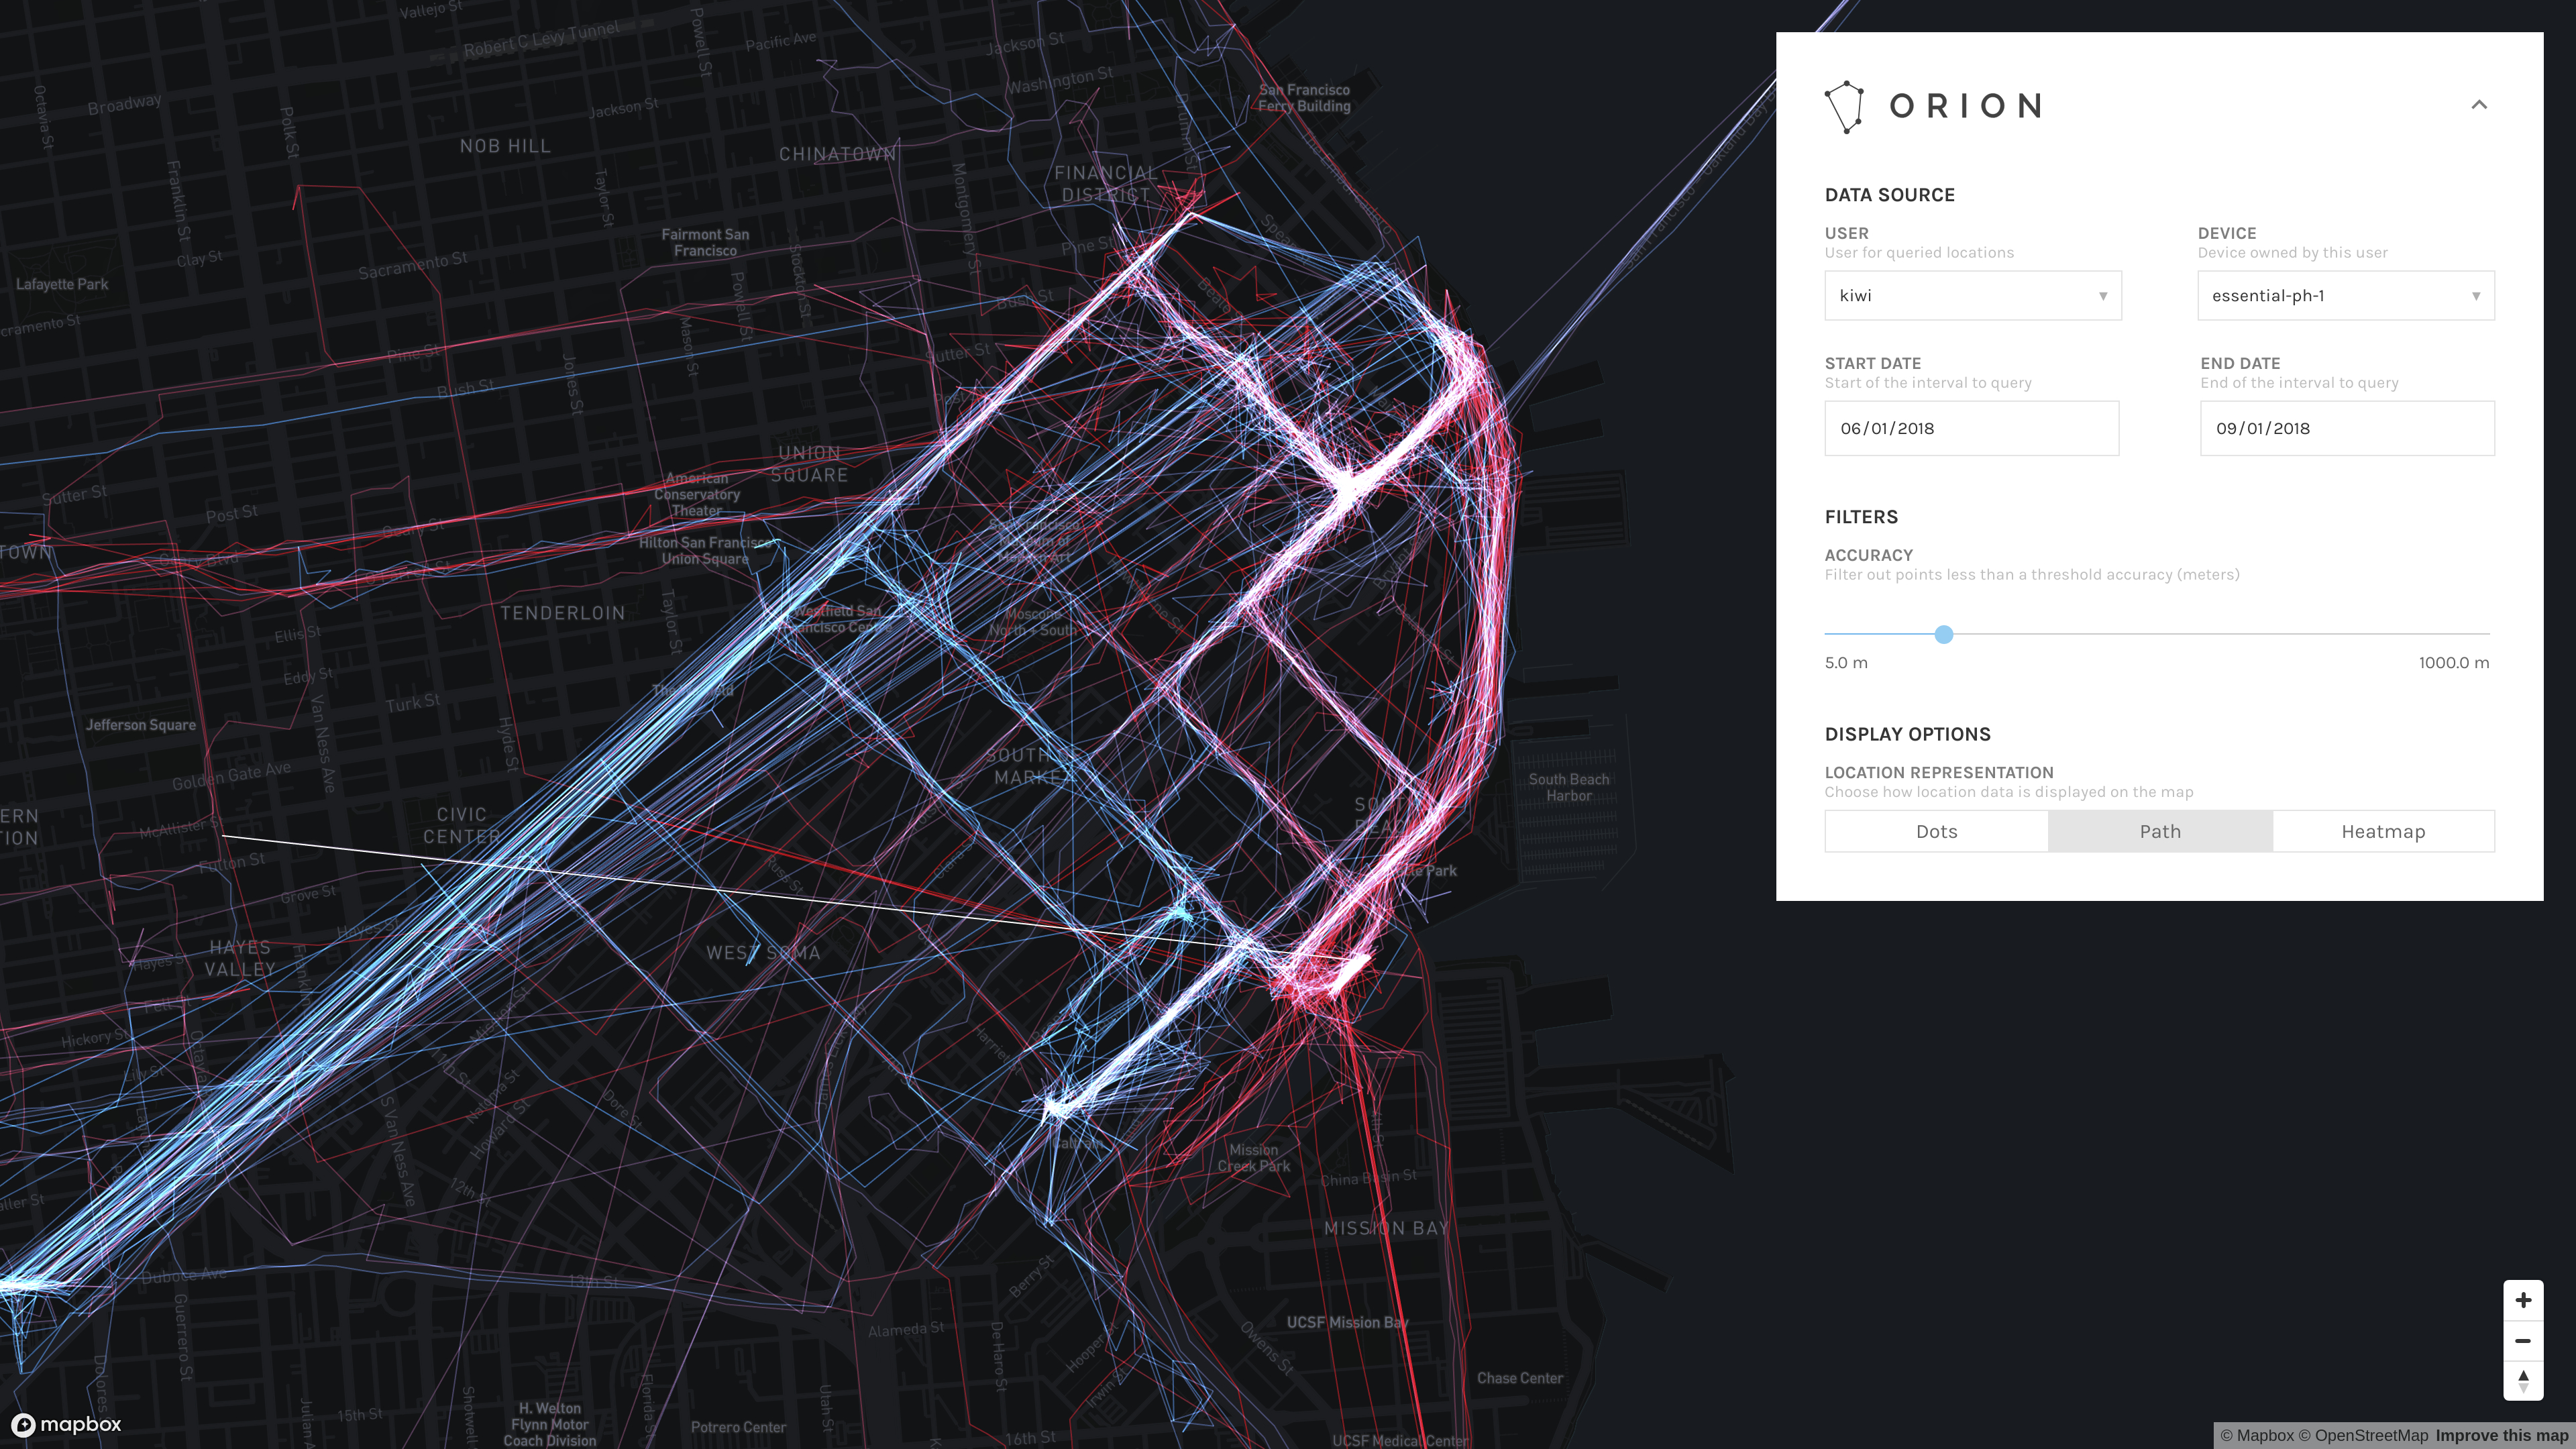Zoom in using the map plus button
Screen dimensions: 2576x1449
pos(2523,1300)
